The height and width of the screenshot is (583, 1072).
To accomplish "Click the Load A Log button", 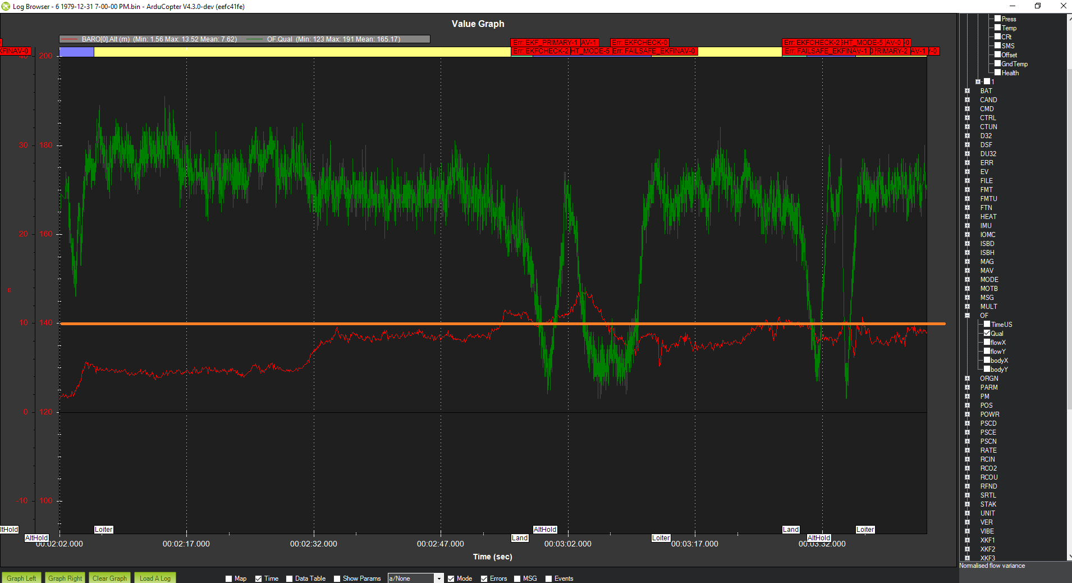I will [x=155, y=578].
